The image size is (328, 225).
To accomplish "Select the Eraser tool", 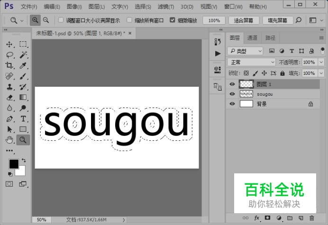I will tap(9, 98).
